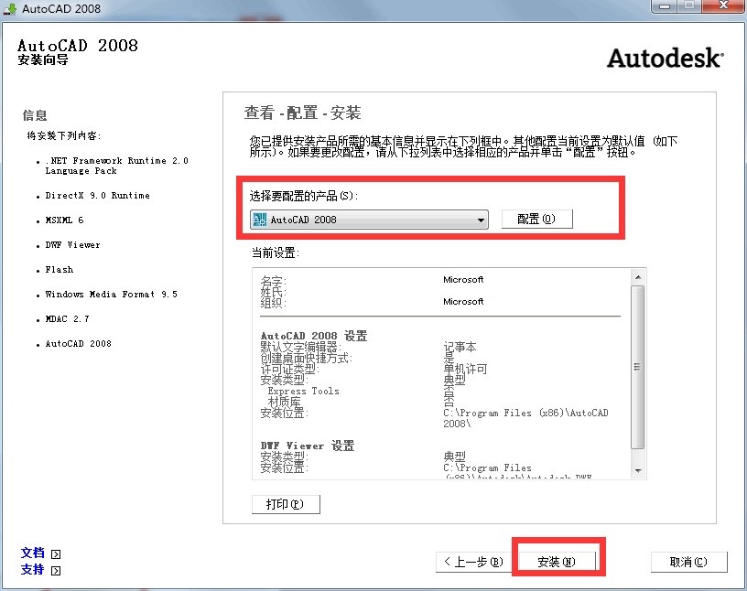Select DWF Viewer in the info list

[73, 245]
